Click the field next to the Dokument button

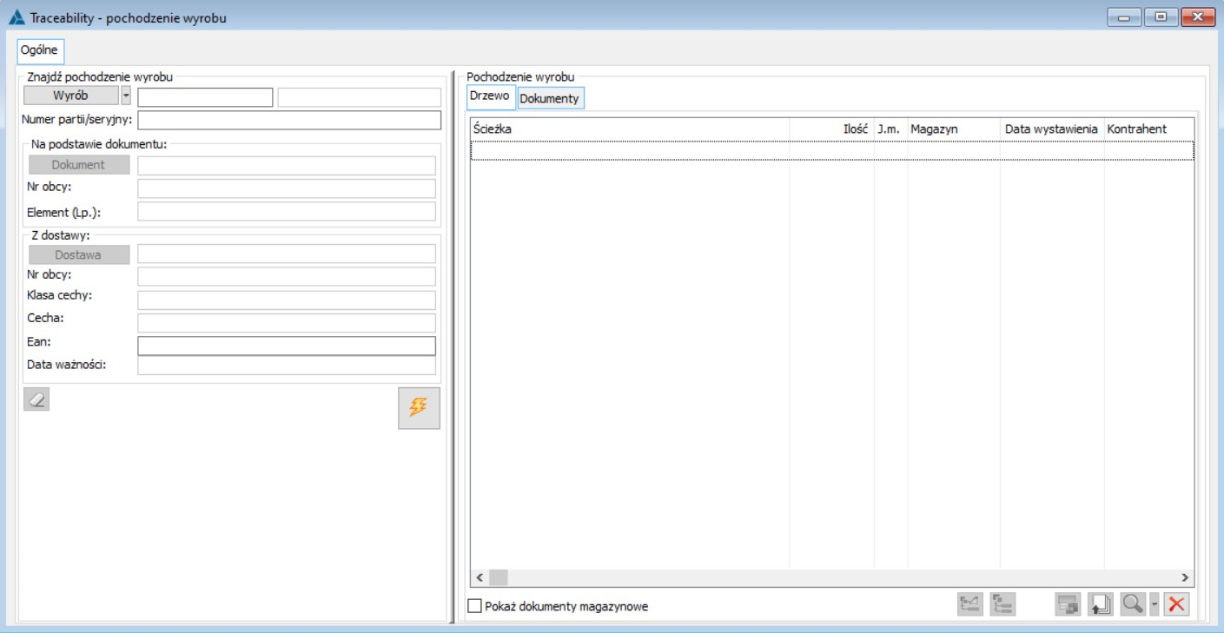point(287,165)
